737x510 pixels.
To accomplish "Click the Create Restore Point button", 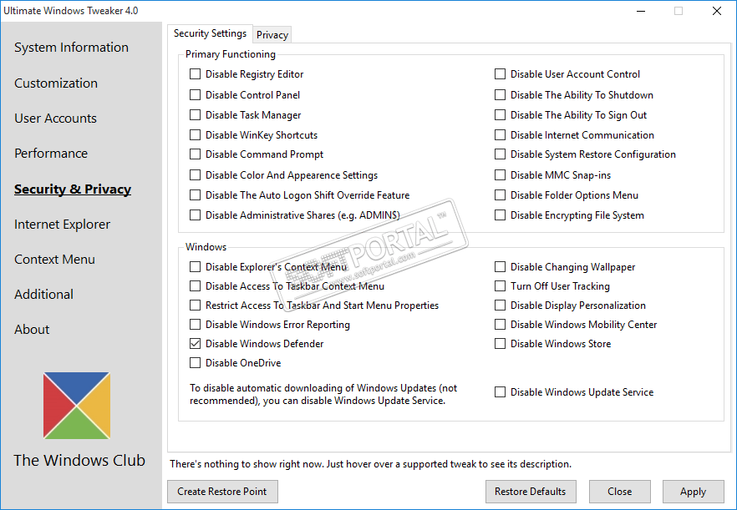I will pyautogui.click(x=222, y=492).
